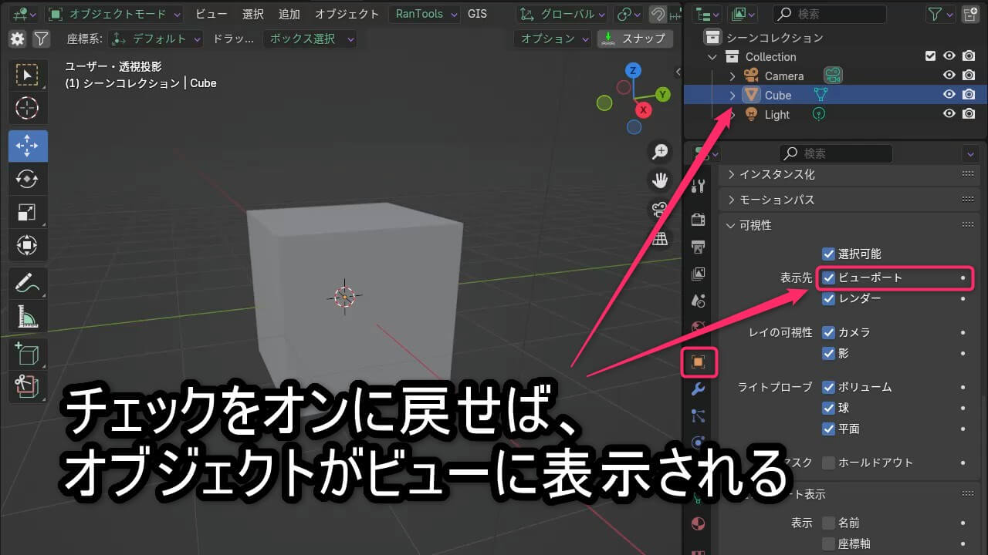Screen dimensions: 988x555
Task: Switch perspective/orthographic with the grid icon
Action: tap(660, 238)
